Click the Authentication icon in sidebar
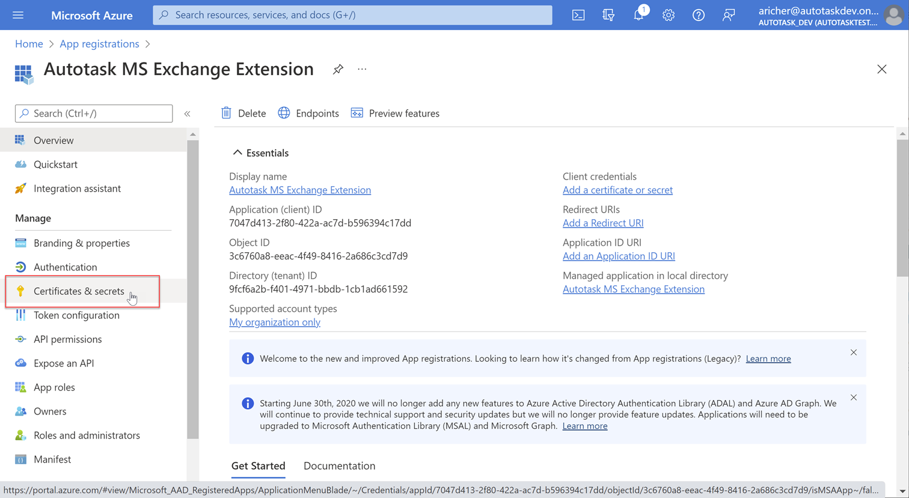The height and width of the screenshot is (498, 909). click(x=20, y=267)
